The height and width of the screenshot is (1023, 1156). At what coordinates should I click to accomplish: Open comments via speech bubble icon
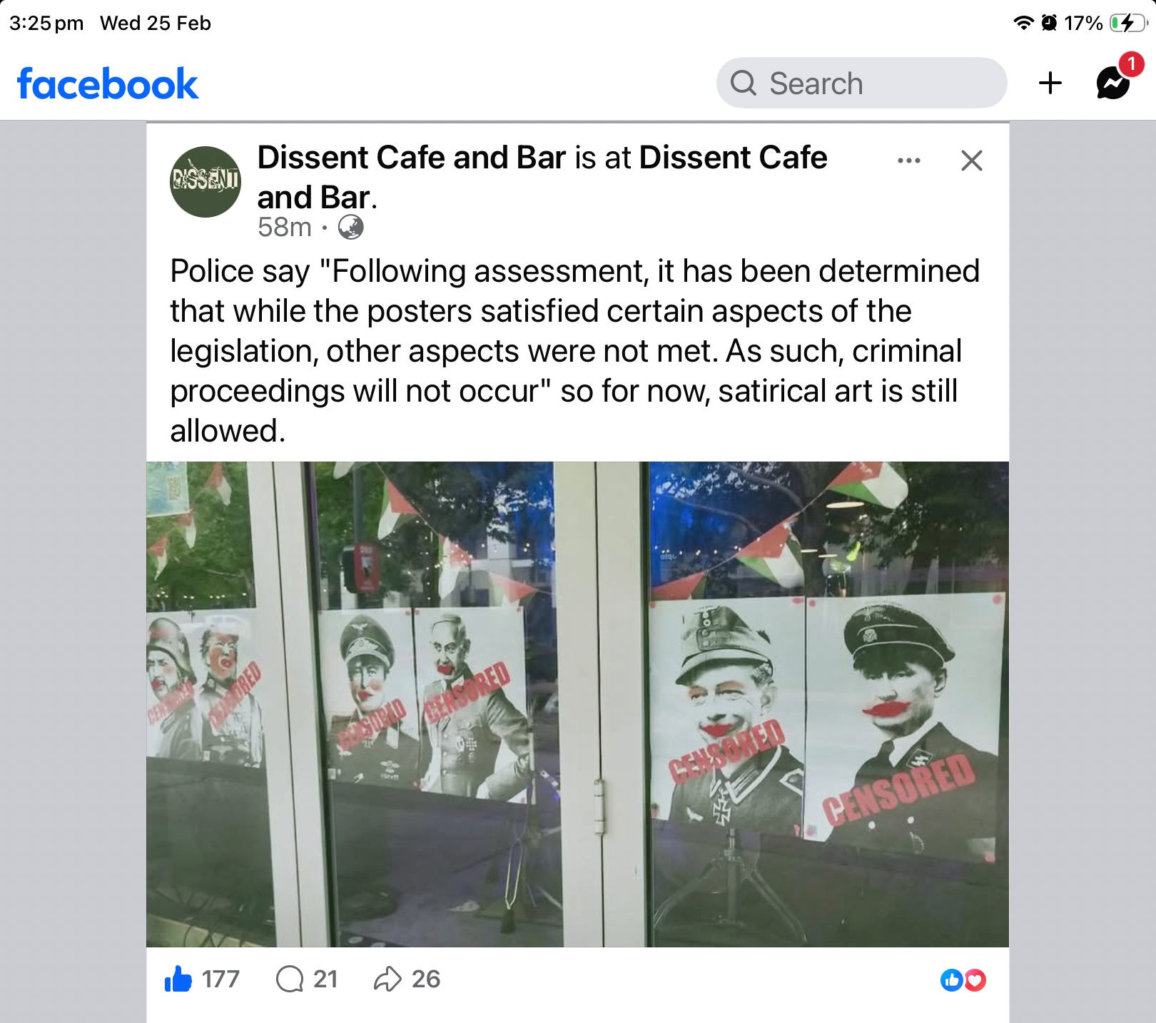[290, 979]
